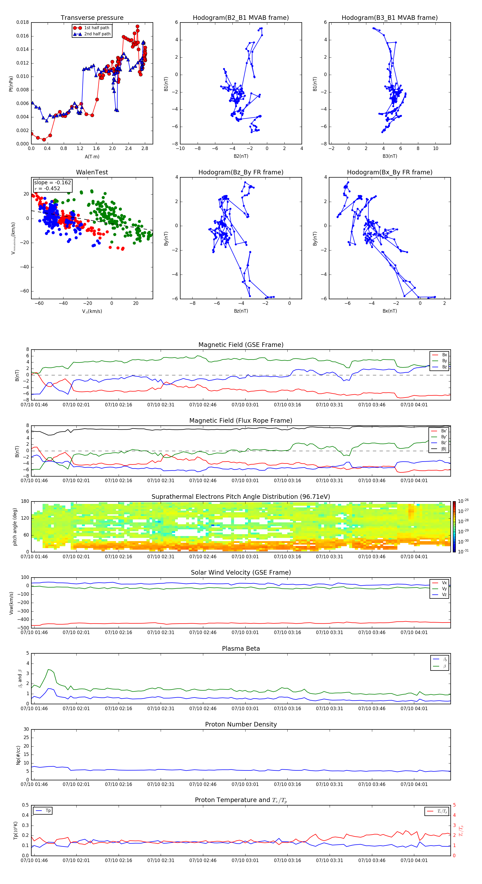Click the "Hodogram(Bz_By FR frame)" title
The height and width of the screenshot is (884, 482).
[241, 172]
